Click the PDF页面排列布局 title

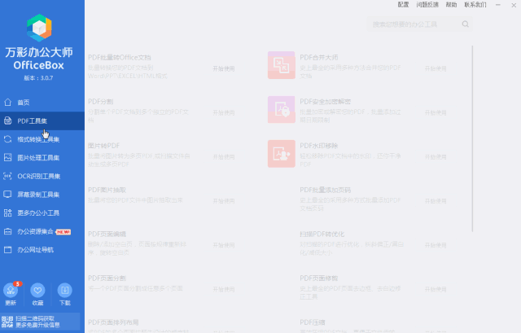click(113, 322)
